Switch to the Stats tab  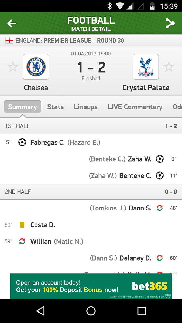pos(56,107)
